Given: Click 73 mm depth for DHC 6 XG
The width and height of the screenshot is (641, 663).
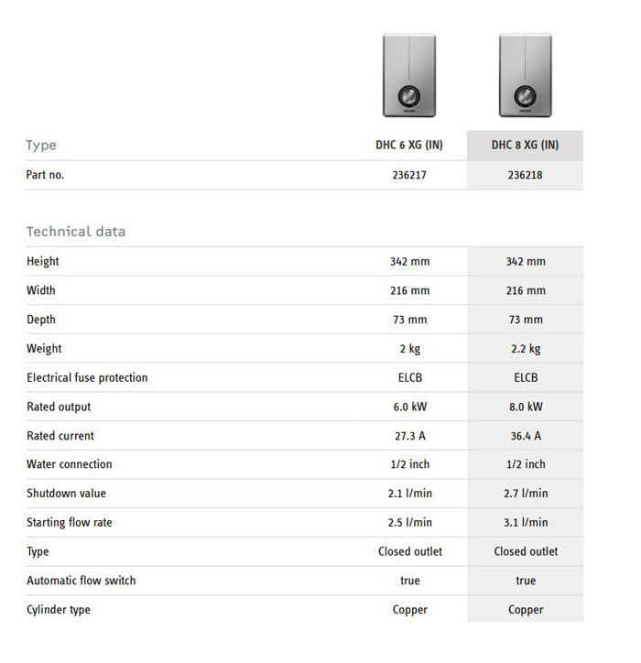Looking at the screenshot, I should [410, 320].
